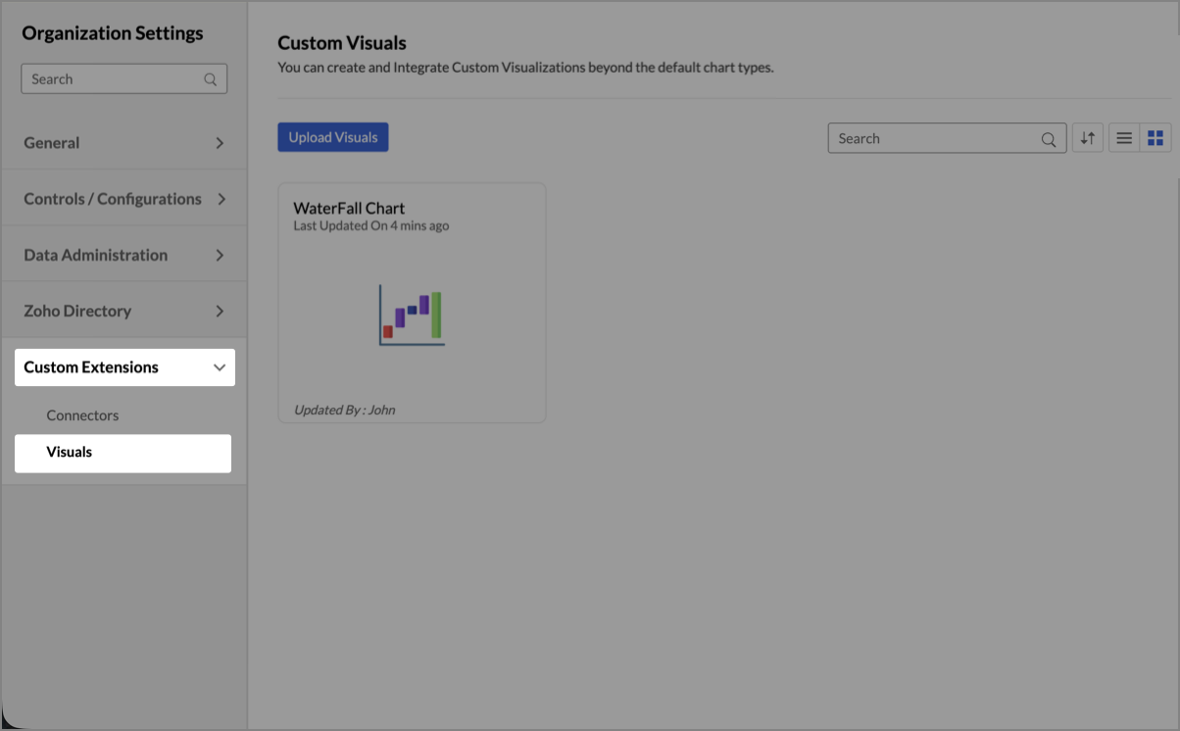
Task: Open the General settings menu
Action: pos(52,143)
